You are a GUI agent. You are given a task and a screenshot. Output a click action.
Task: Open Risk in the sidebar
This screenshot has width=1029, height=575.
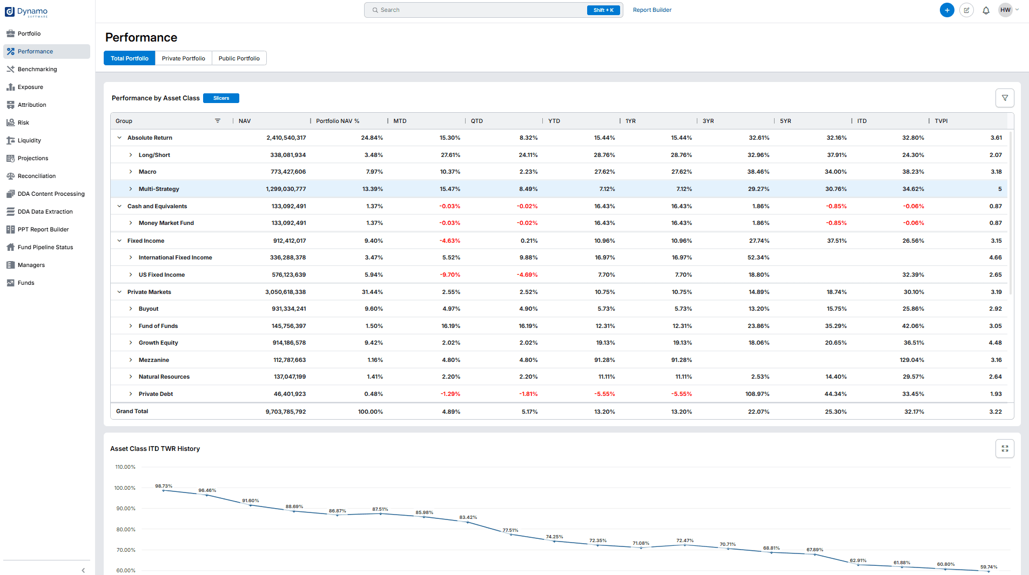(x=23, y=122)
